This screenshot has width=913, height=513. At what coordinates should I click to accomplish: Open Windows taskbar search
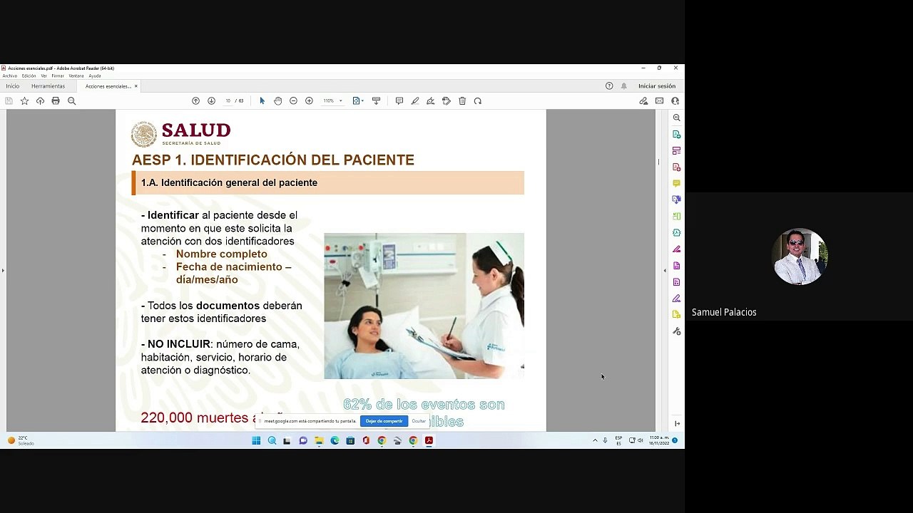(272, 440)
